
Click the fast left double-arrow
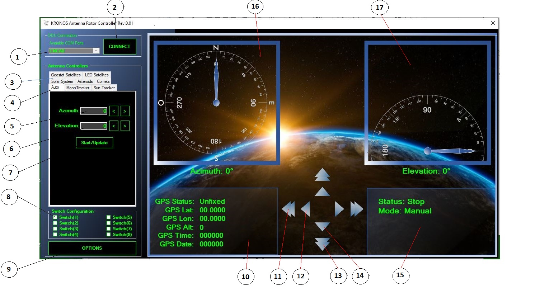click(x=288, y=209)
